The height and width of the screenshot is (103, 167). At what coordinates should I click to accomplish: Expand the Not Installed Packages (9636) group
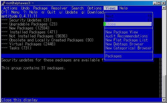point(34,36)
